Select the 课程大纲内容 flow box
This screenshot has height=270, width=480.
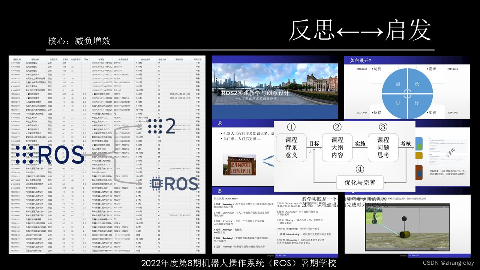pyautogui.click(x=337, y=147)
